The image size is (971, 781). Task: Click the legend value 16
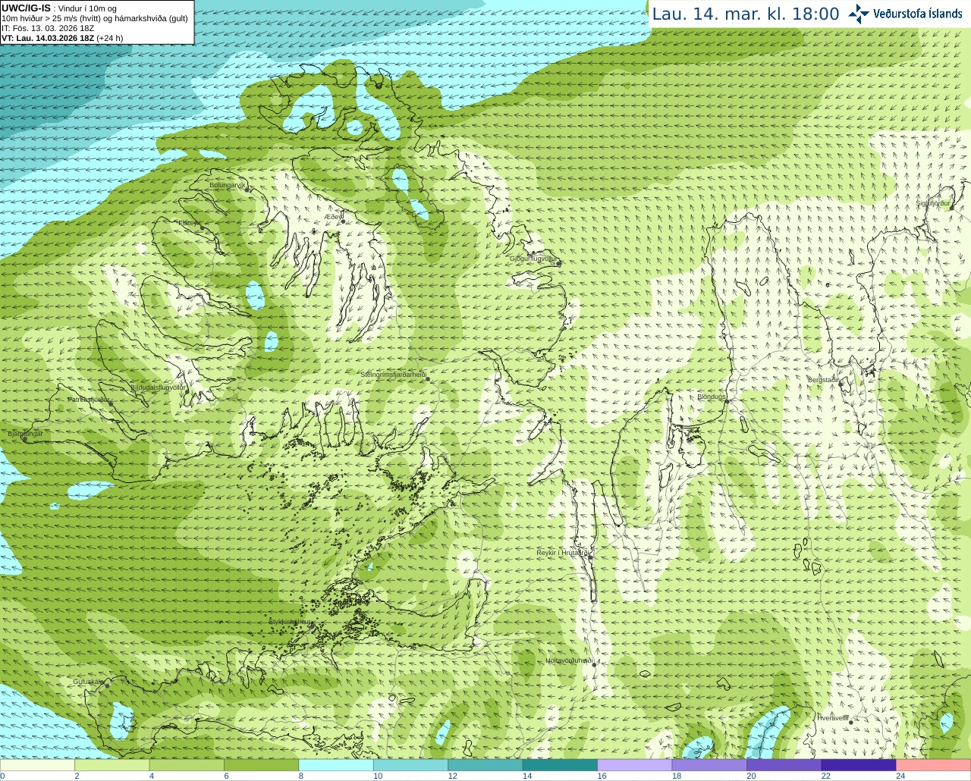pos(602,776)
